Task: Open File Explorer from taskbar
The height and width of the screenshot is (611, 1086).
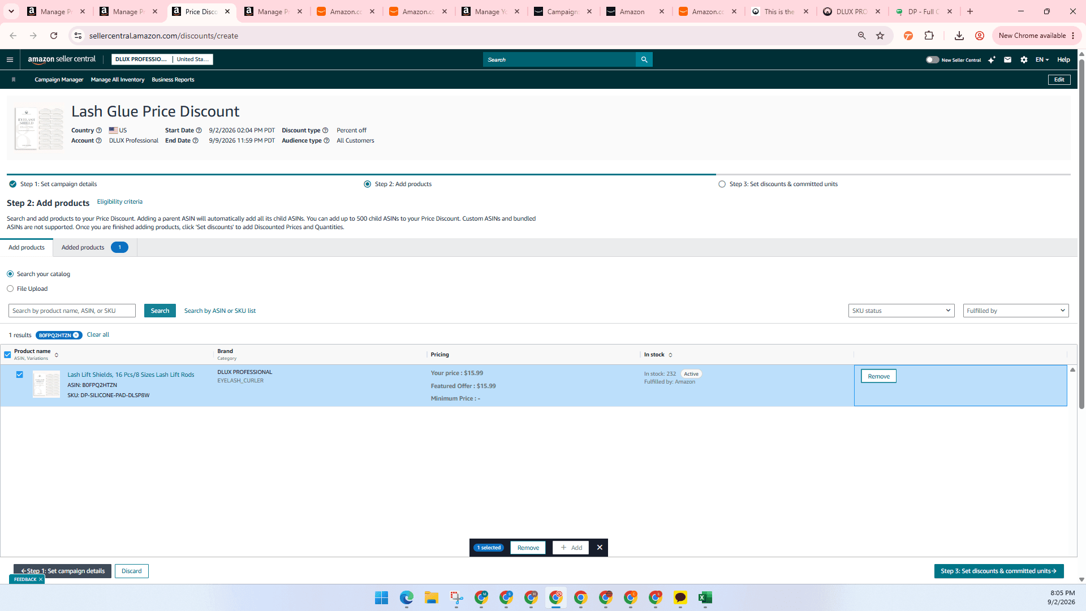Action: point(432,598)
